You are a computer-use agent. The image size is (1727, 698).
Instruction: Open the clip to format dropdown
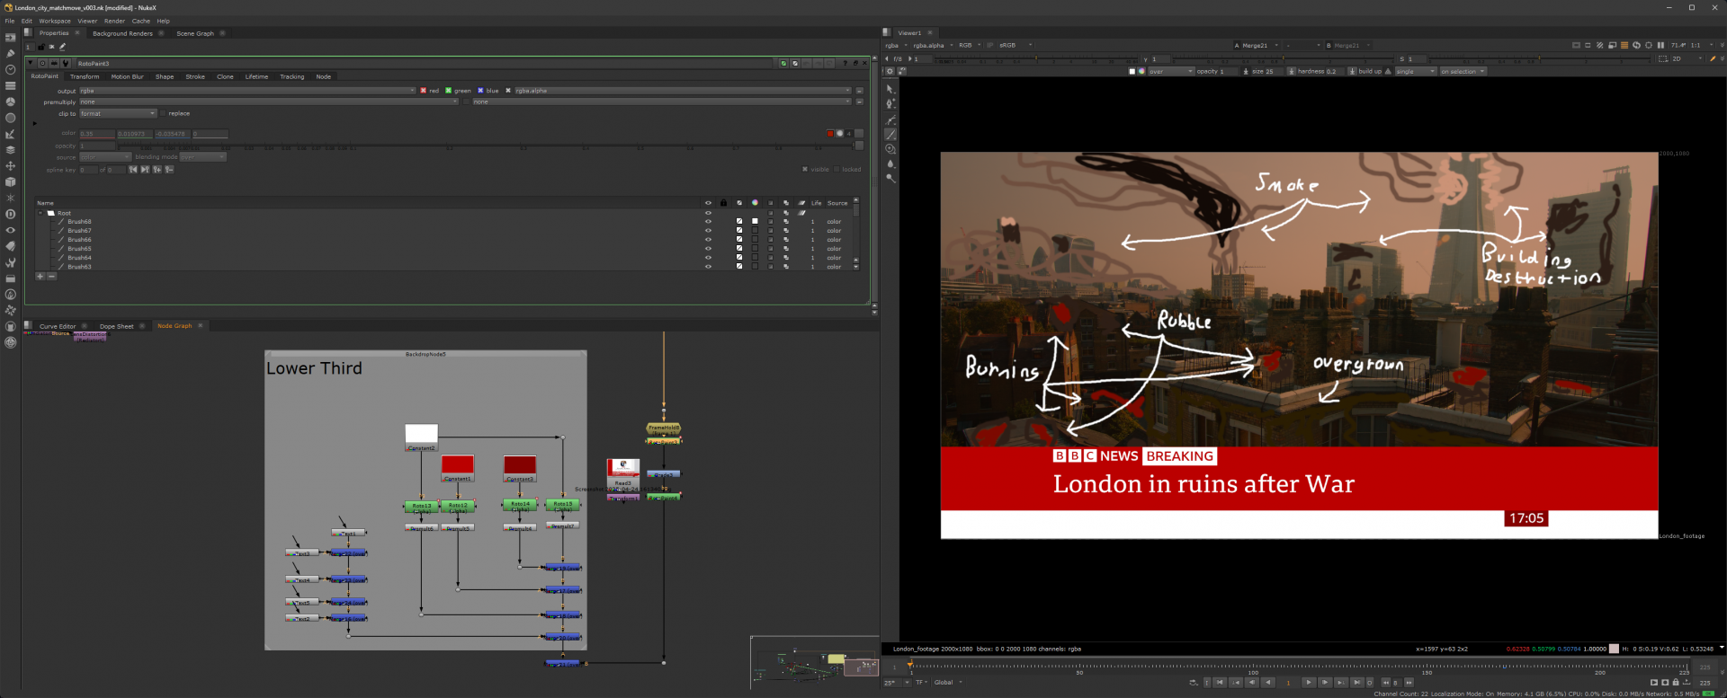118,114
